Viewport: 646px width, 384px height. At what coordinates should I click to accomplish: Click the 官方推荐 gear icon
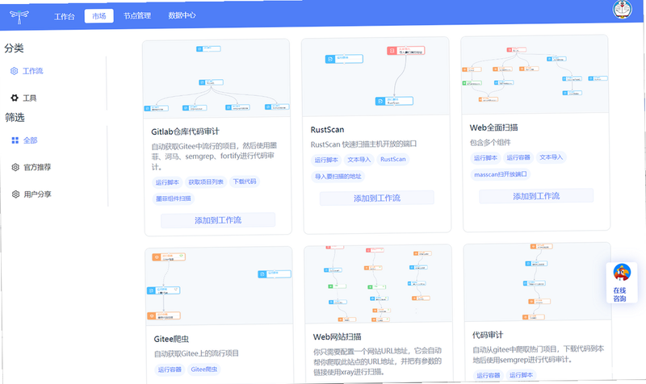(15, 167)
